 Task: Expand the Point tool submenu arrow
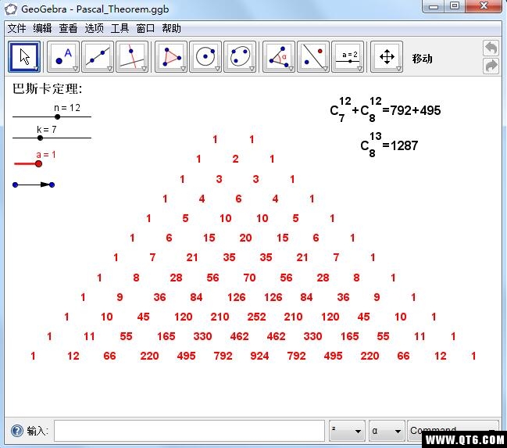pos(75,69)
